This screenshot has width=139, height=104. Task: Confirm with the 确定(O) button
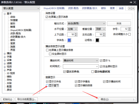tap(117, 99)
